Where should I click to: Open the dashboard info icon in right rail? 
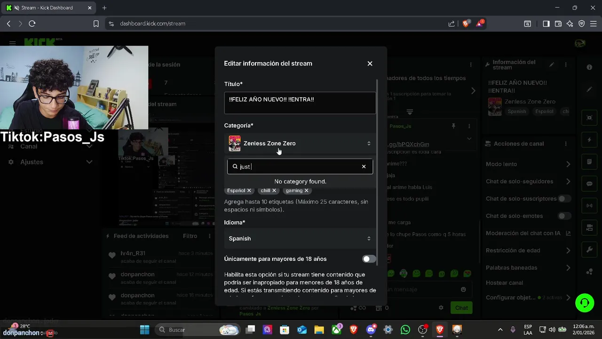pos(589,67)
